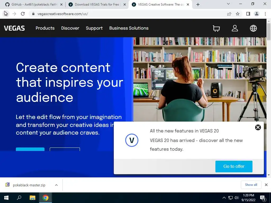Open the shopping cart icon
The height and width of the screenshot is (203, 271).
tap(216, 28)
